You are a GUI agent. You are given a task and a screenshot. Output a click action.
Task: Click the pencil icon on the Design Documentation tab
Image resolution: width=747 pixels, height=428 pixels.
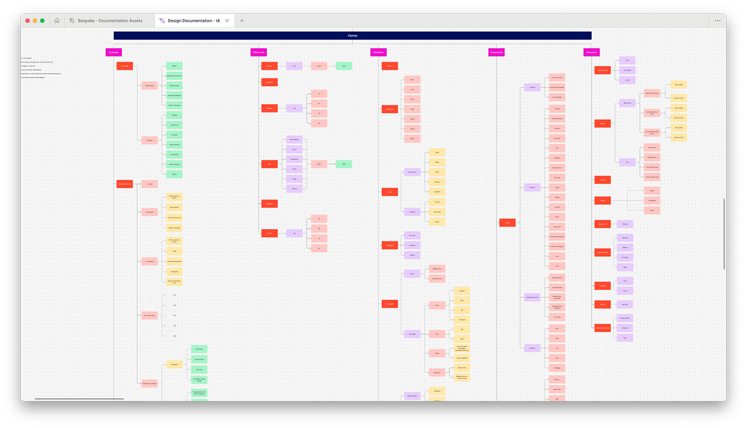161,21
